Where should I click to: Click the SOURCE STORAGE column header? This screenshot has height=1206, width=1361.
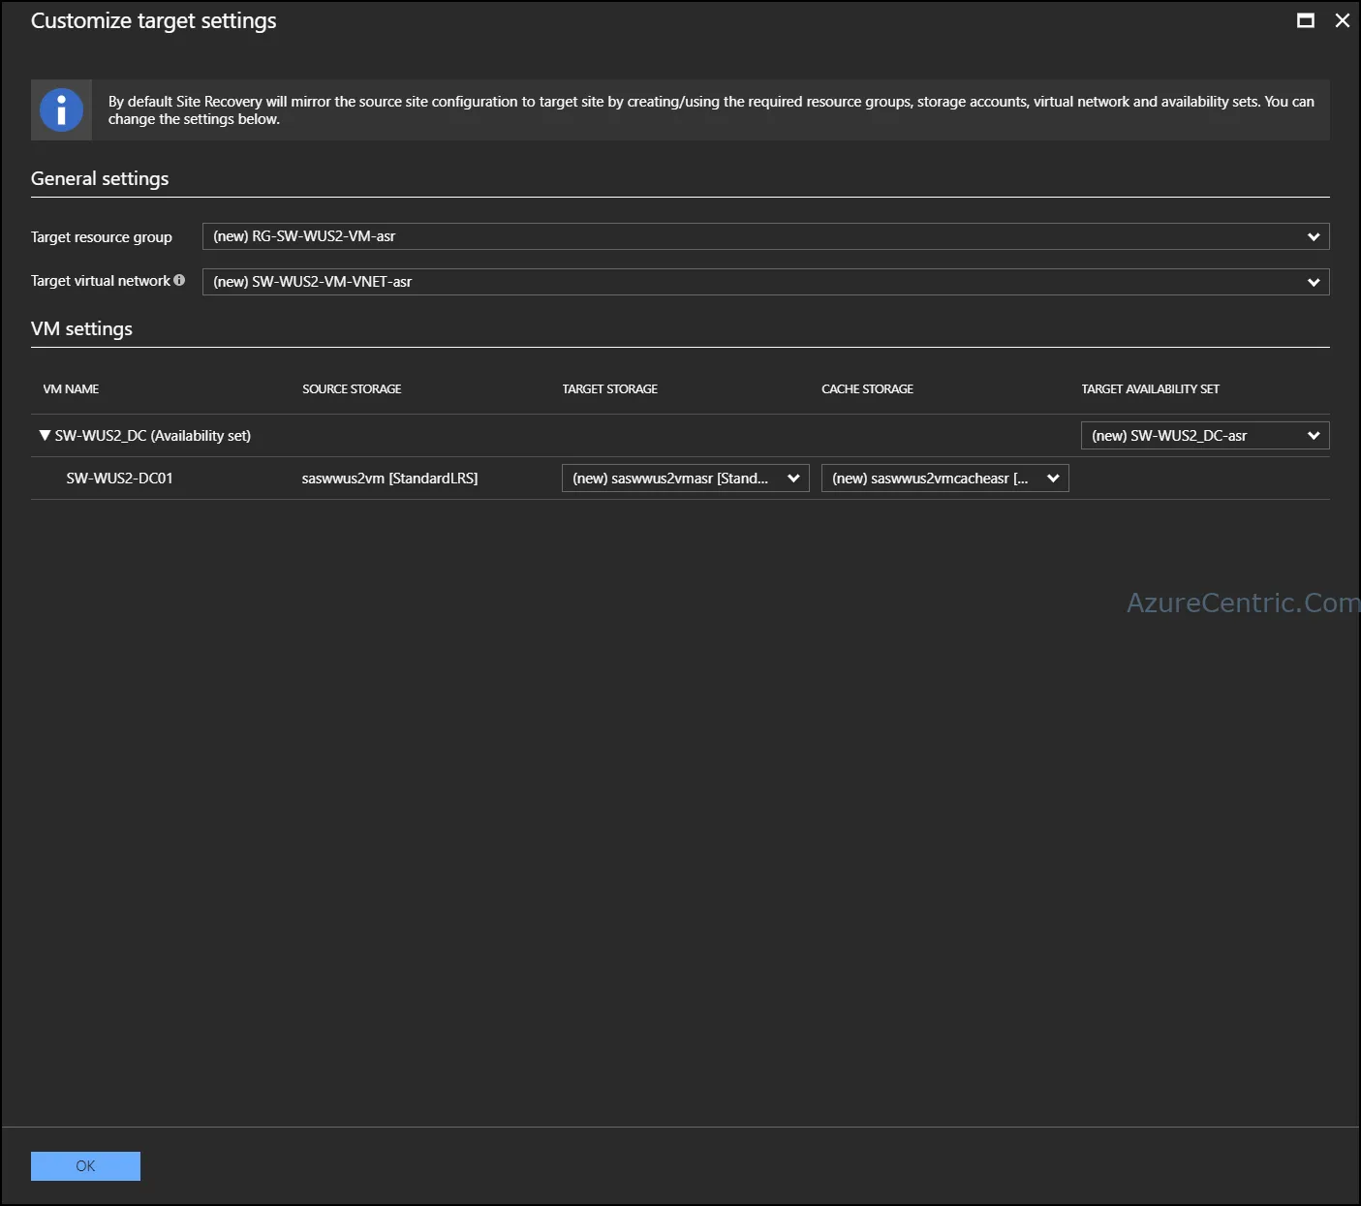click(352, 389)
